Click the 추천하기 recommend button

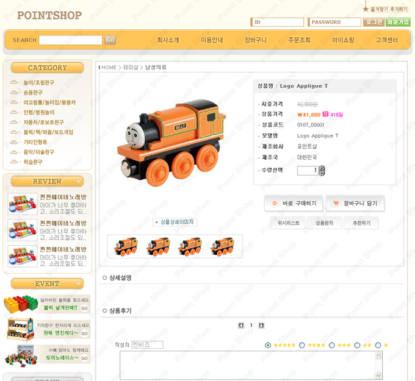tap(361, 223)
